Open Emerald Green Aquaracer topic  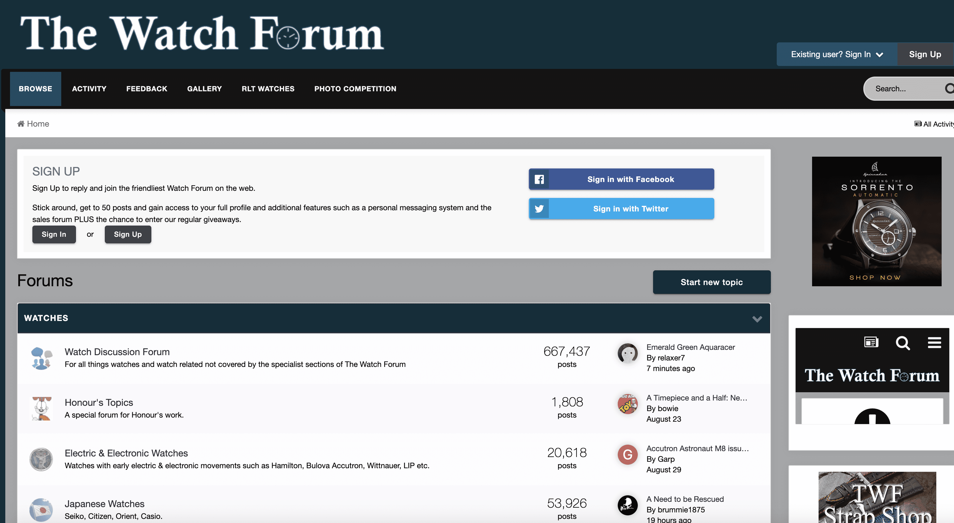(690, 347)
